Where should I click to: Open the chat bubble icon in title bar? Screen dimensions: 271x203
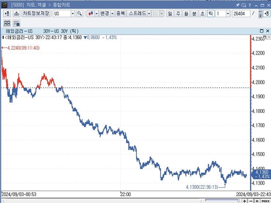tap(243, 5)
